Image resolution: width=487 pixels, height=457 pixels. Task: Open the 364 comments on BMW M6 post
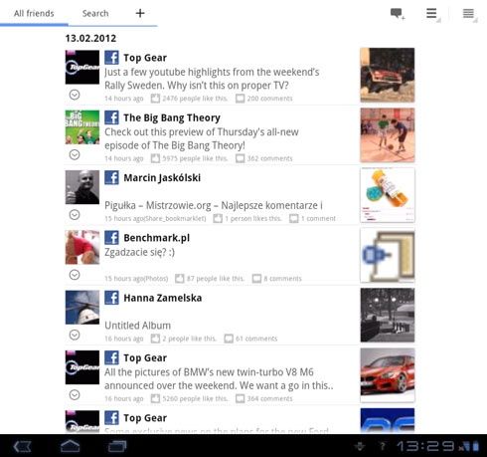pyautogui.click(x=264, y=399)
